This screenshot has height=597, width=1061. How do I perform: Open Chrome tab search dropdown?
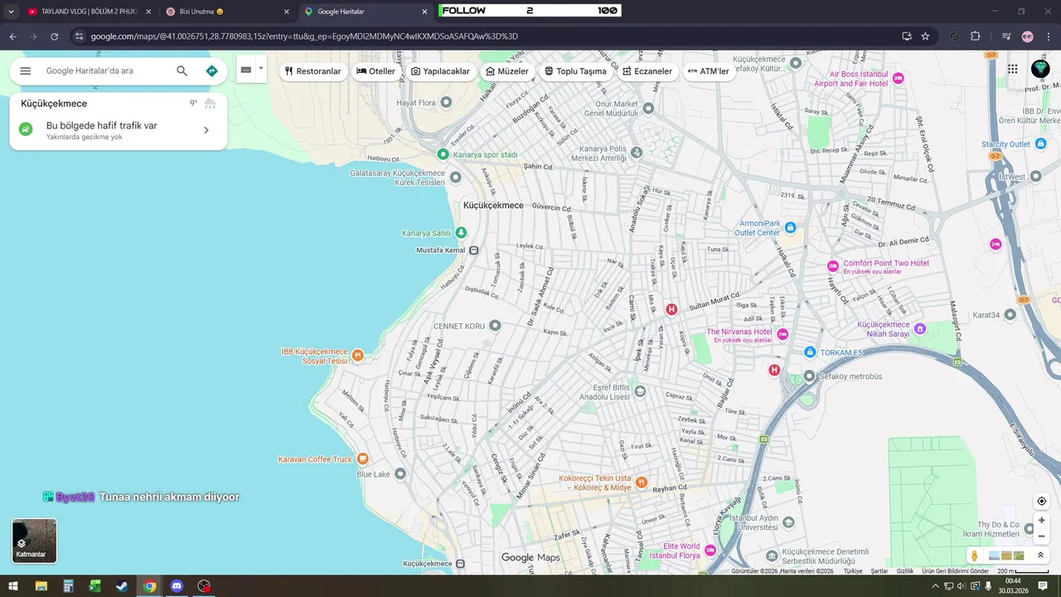click(x=11, y=12)
